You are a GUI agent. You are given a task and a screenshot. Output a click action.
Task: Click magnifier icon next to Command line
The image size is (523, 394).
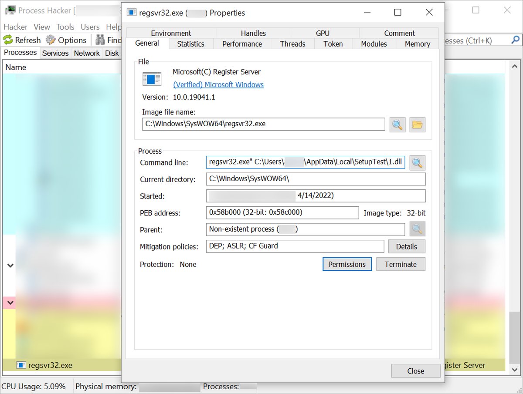click(417, 163)
